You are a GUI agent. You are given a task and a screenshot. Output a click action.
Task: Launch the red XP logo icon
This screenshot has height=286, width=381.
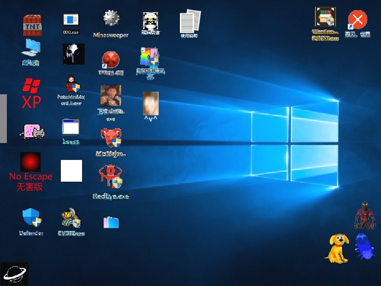tap(31, 93)
